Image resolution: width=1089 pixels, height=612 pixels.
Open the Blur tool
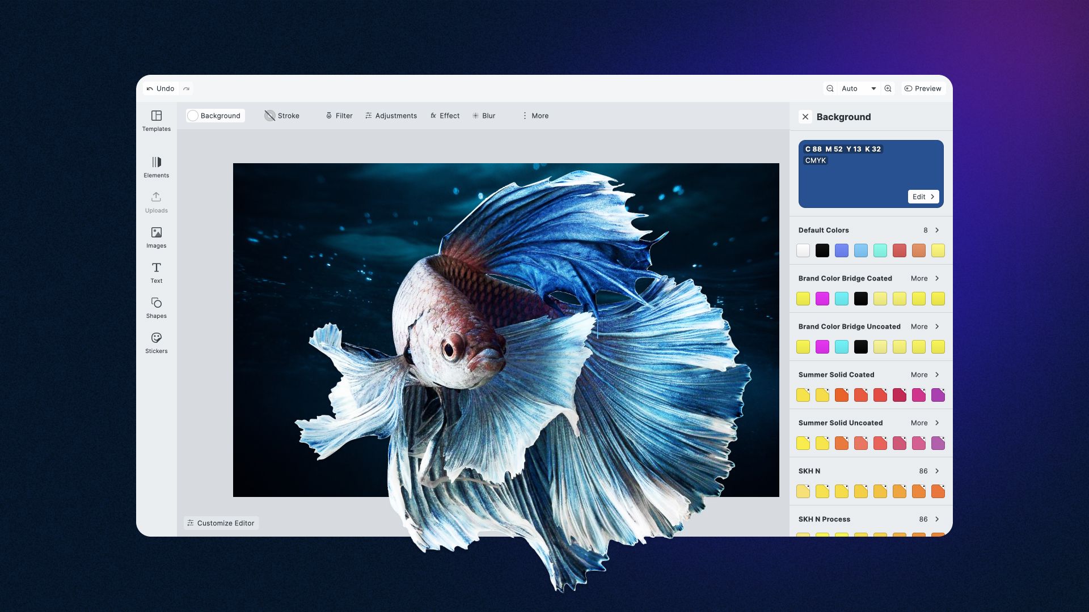[x=484, y=116]
